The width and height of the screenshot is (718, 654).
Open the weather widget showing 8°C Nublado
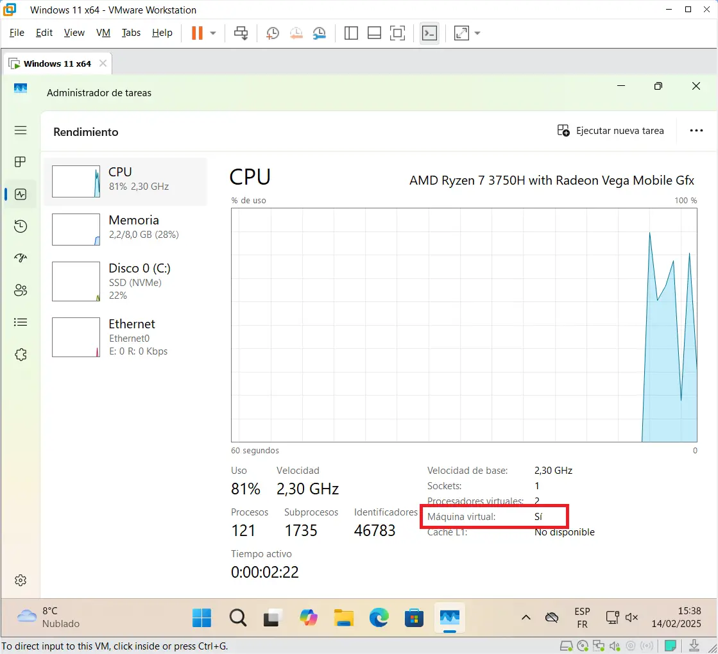point(49,617)
